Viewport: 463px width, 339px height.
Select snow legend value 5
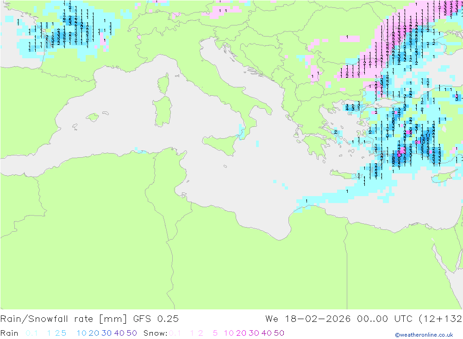[x=215, y=333]
